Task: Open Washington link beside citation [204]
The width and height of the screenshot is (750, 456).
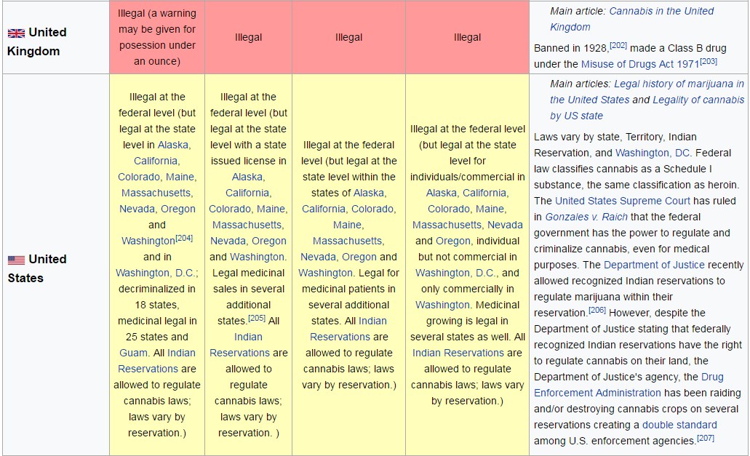Action: point(148,241)
